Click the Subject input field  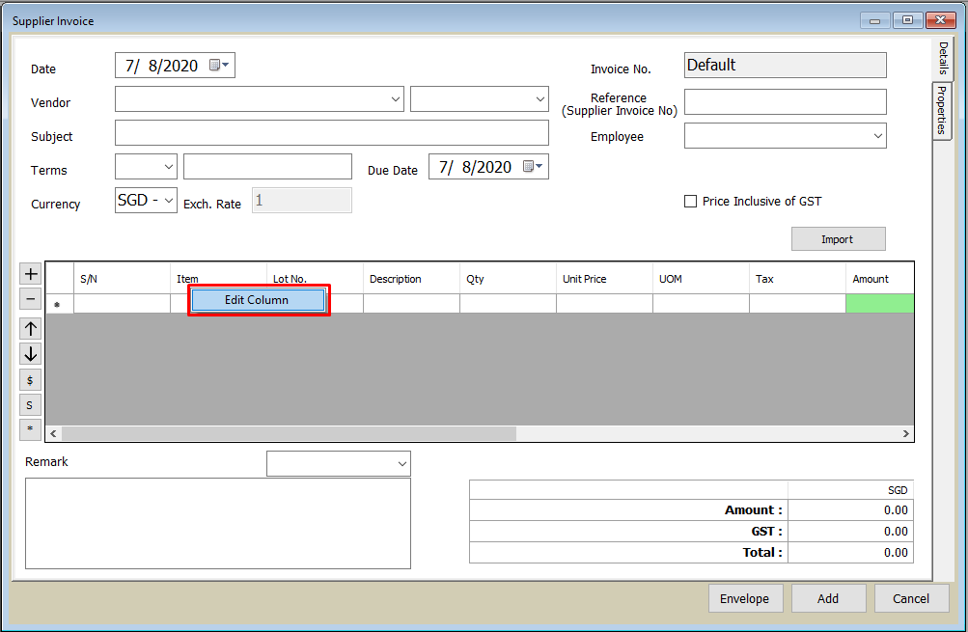332,133
